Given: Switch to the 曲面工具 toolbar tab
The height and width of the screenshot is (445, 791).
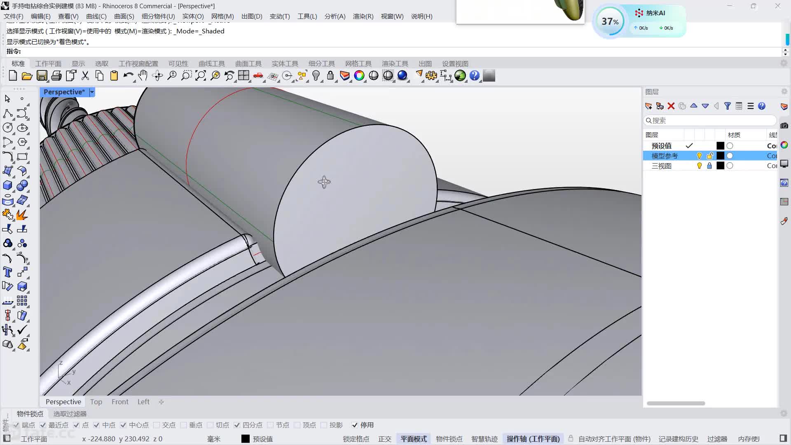Looking at the screenshot, I should 248,63.
